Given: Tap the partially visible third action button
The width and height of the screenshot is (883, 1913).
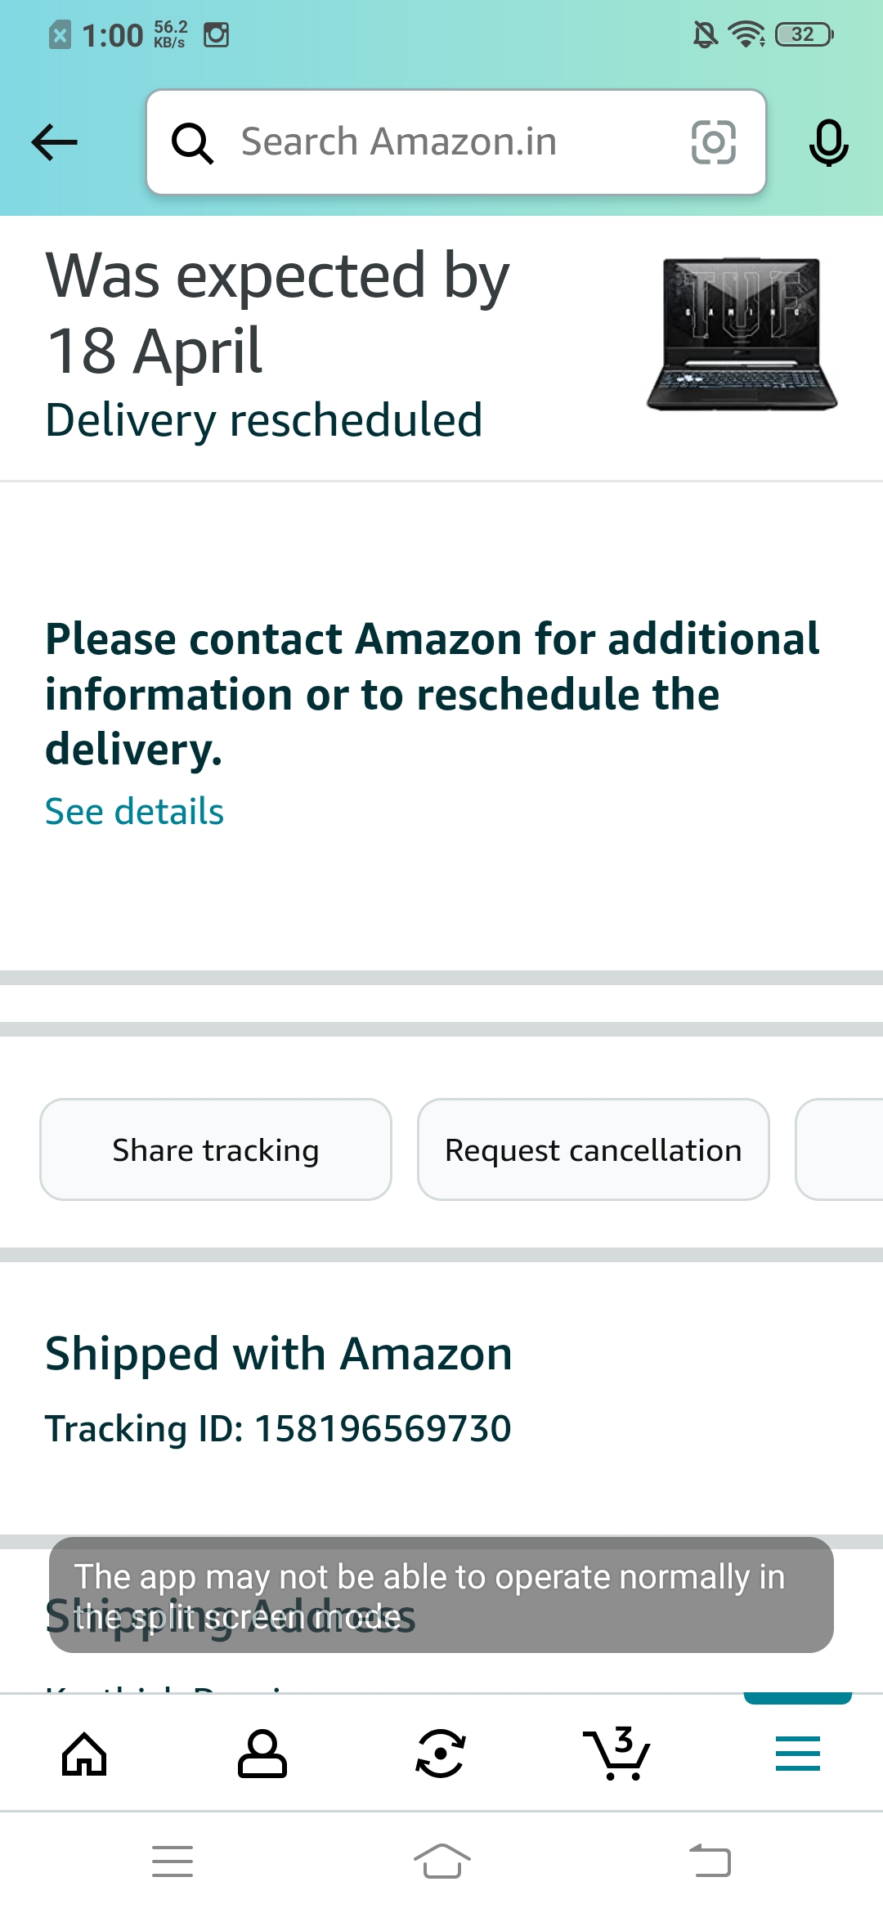Looking at the screenshot, I should click(x=842, y=1149).
